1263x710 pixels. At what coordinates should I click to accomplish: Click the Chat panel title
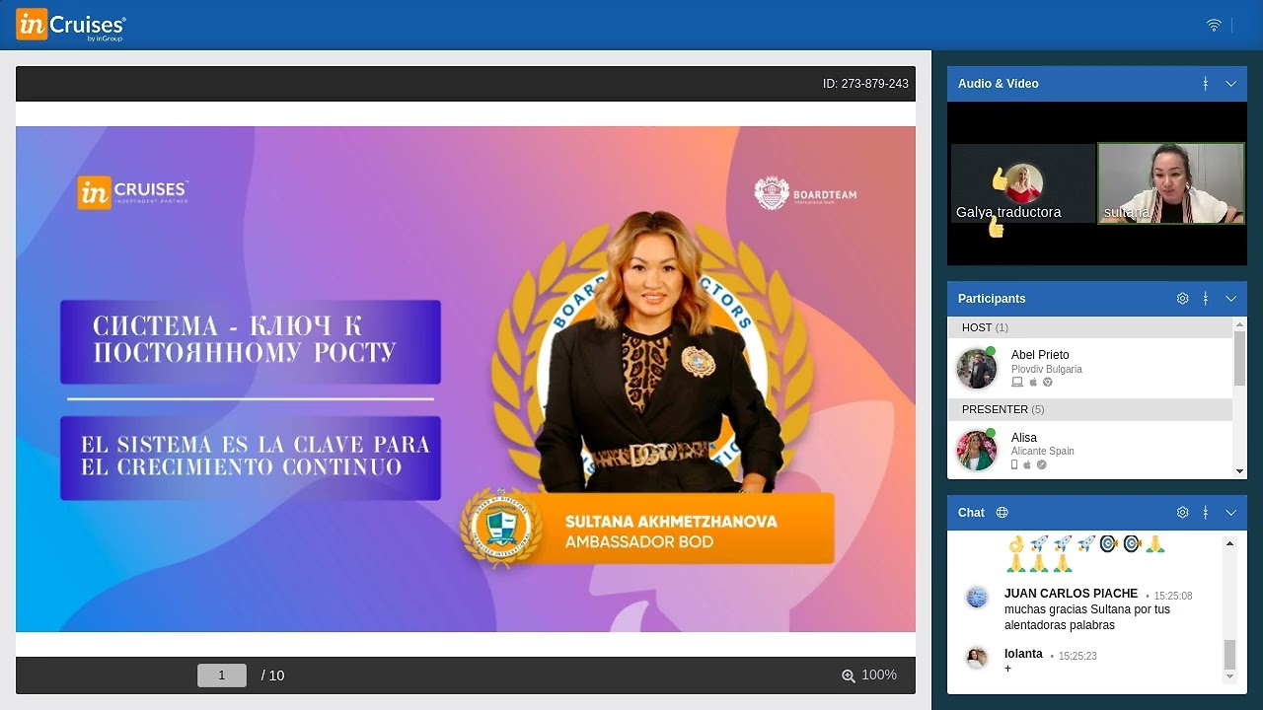(971, 513)
